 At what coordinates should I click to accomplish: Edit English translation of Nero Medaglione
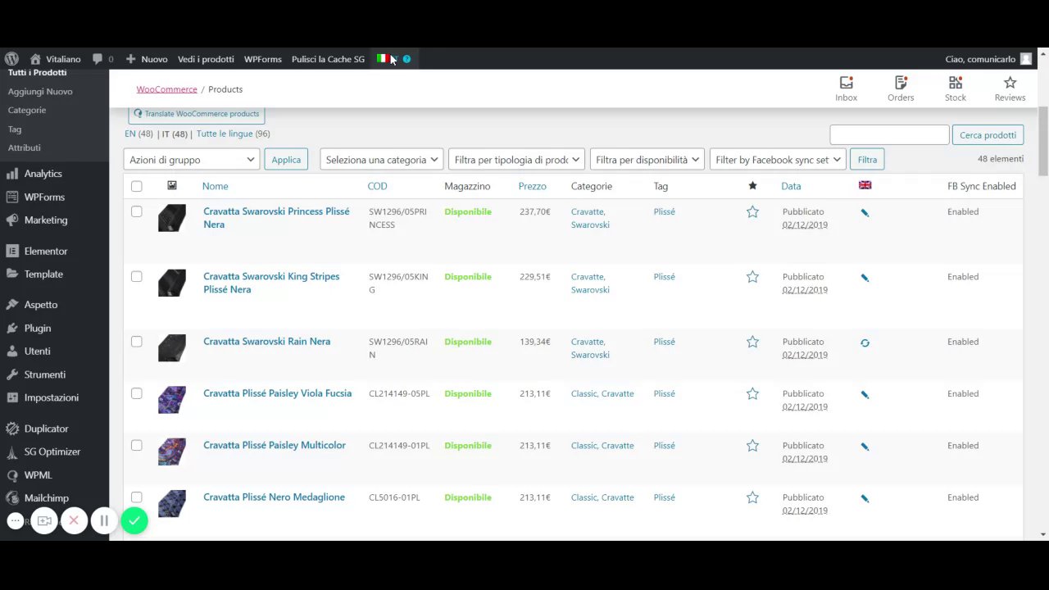coord(865,498)
